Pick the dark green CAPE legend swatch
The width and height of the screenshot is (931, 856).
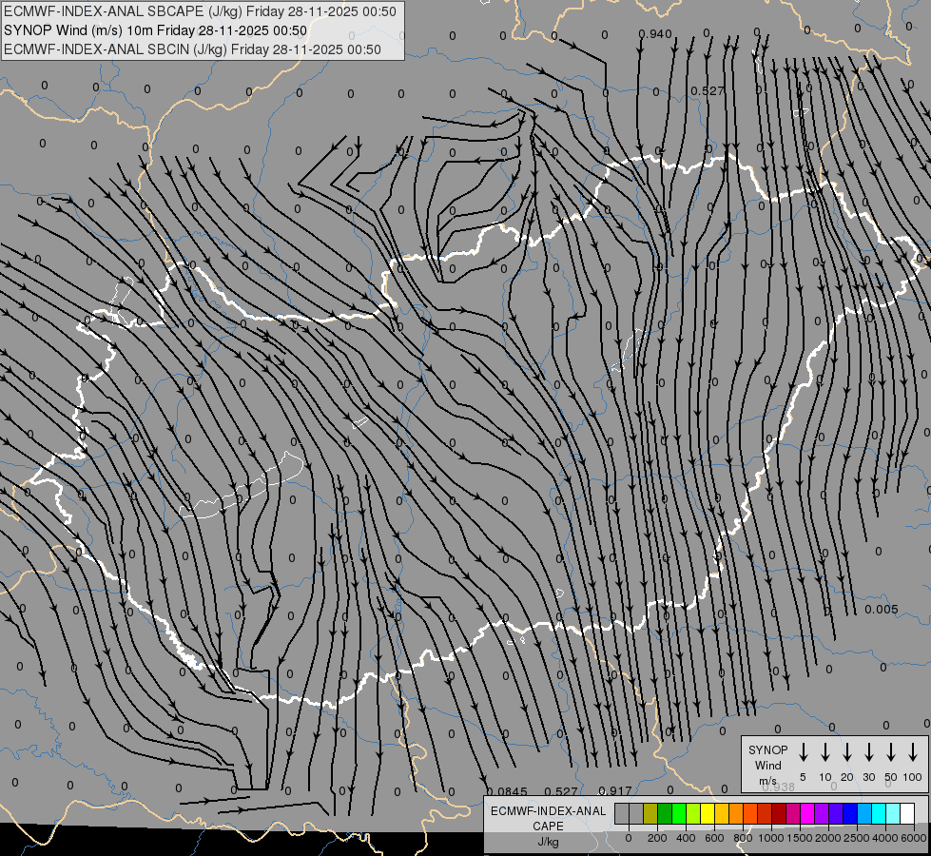click(665, 813)
